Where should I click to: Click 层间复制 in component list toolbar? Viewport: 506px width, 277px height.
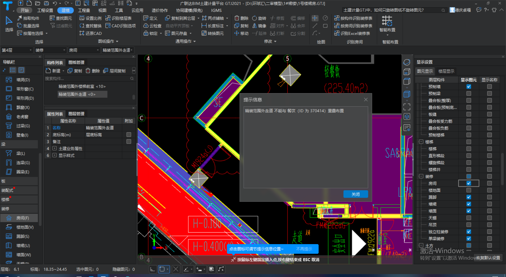(x=114, y=71)
